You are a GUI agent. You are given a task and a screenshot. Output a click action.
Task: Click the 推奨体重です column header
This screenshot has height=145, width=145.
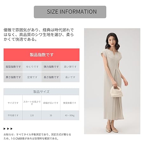point(70,103)
